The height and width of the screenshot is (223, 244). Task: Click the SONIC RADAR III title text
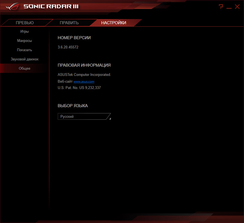click(51, 6)
